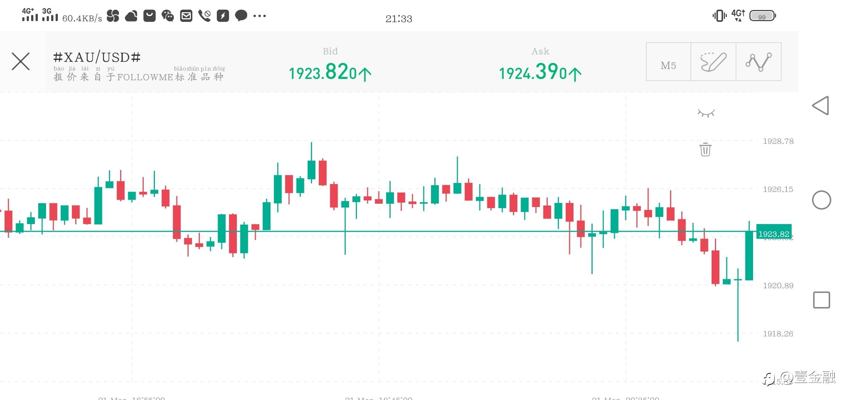Delete drawings with trash icon
This screenshot has height=400, width=845.
tap(705, 149)
